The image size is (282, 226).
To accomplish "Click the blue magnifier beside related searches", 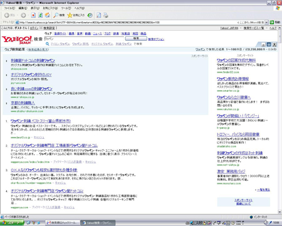I will coord(48,44).
